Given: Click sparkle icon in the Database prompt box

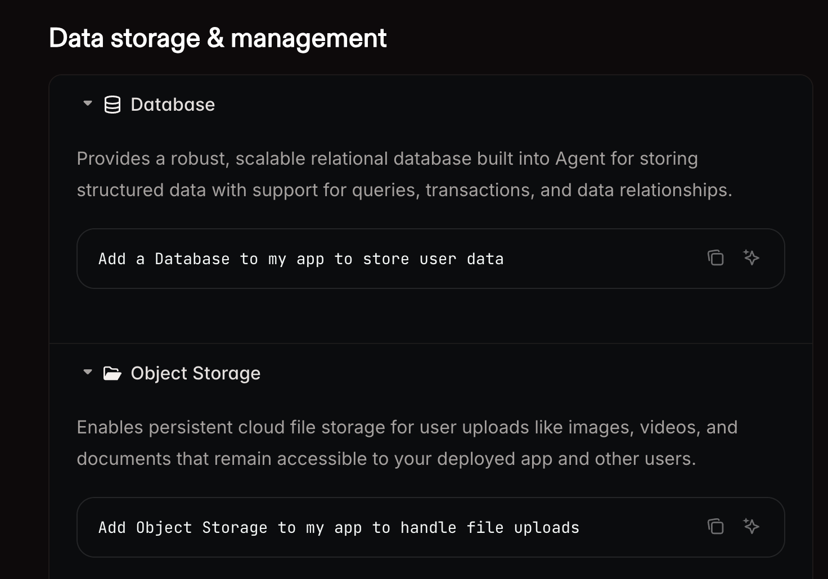Looking at the screenshot, I should pyautogui.click(x=751, y=258).
